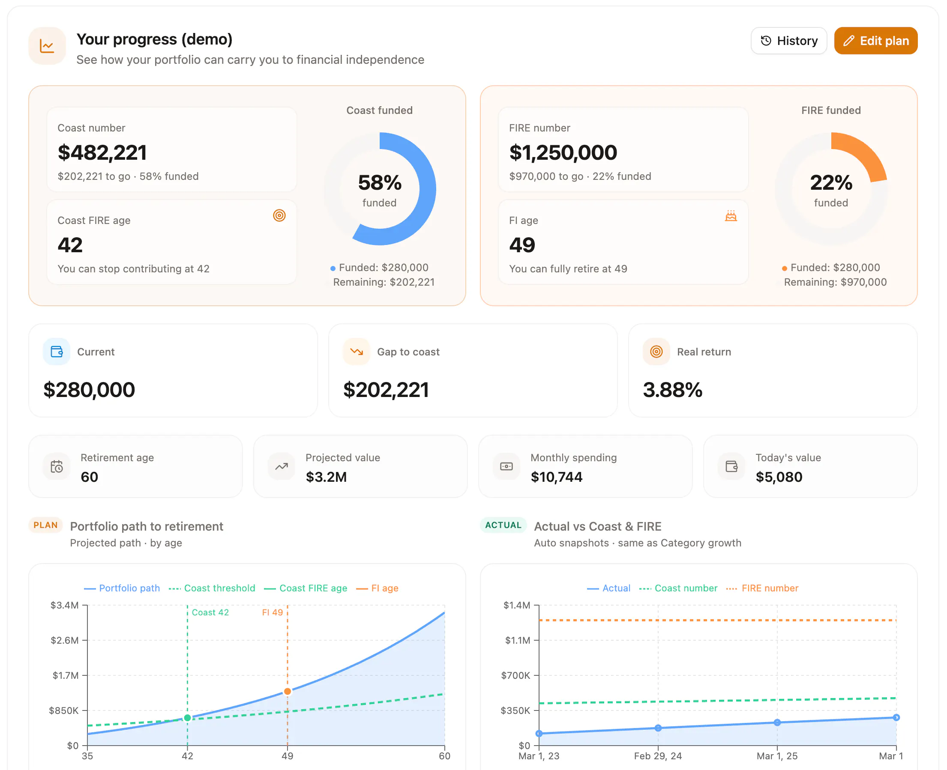Click the 'Portfolio path to retirement' heading

click(147, 526)
